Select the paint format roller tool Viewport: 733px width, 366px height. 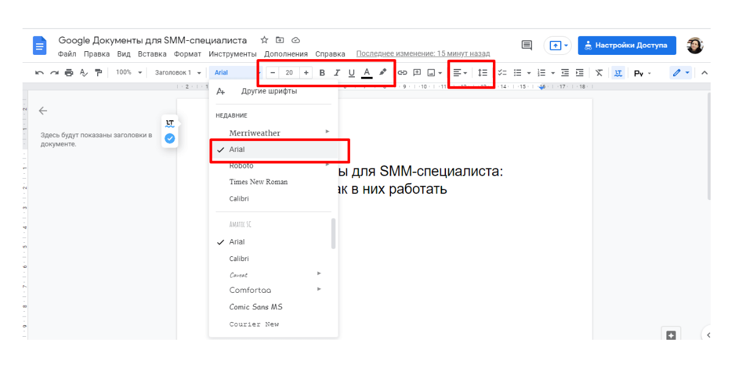(98, 73)
